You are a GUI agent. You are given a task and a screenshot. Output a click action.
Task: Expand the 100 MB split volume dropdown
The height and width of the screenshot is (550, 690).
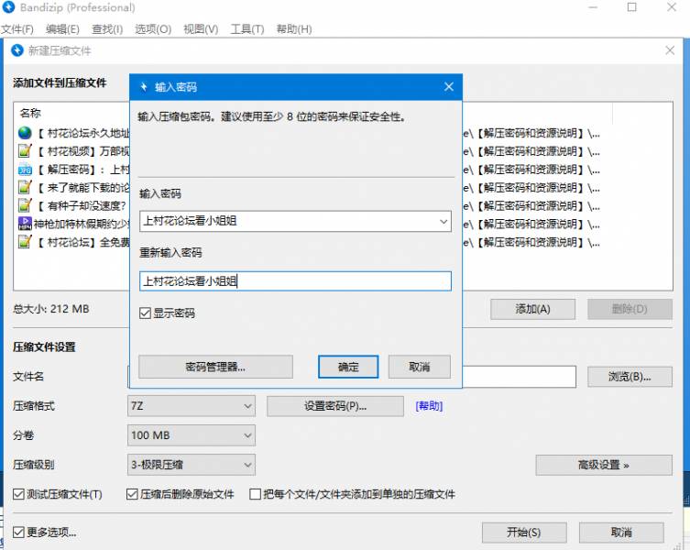[191, 435]
